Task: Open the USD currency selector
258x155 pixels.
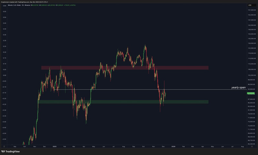Action: tap(250, 5)
